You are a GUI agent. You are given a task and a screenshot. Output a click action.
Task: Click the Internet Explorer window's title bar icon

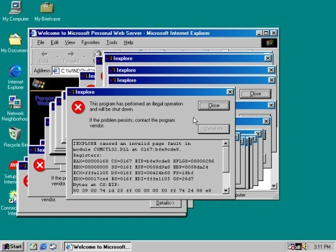(x=33, y=33)
